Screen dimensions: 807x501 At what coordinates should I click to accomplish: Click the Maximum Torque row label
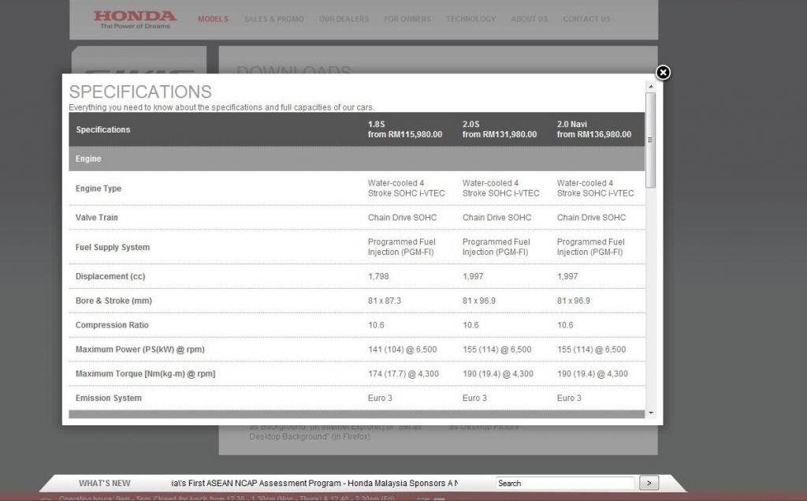tap(145, 374)
